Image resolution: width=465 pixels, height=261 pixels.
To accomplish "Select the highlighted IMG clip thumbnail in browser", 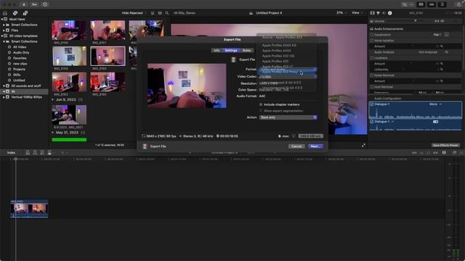I will (x=108, y=56).
